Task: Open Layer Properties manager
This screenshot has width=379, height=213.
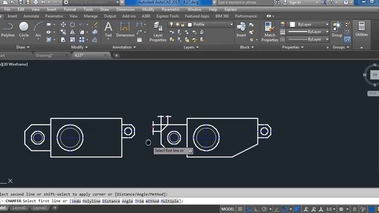Action: [x=158, y=31]
